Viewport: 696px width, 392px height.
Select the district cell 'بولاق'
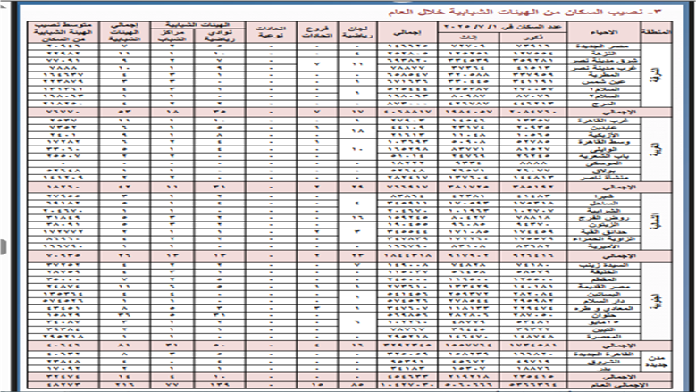click(x=603, y=171)
